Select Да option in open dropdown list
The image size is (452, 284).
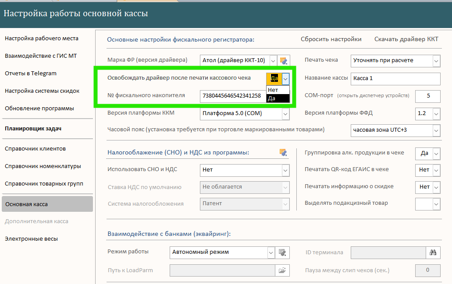[278, 98]
